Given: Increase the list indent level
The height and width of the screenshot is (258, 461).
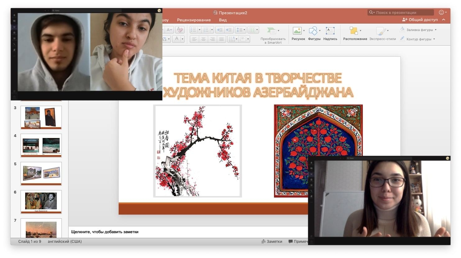Looking at the screenshot, I should [x=229, y=30].
